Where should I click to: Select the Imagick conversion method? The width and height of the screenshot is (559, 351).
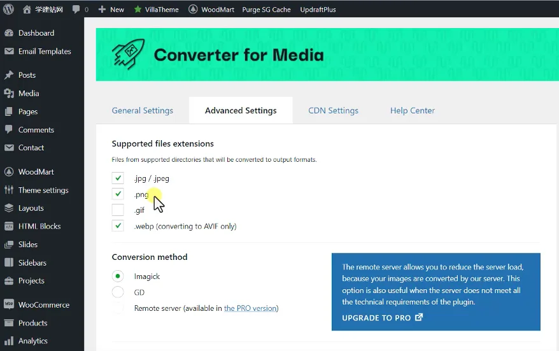click(118, 276)
